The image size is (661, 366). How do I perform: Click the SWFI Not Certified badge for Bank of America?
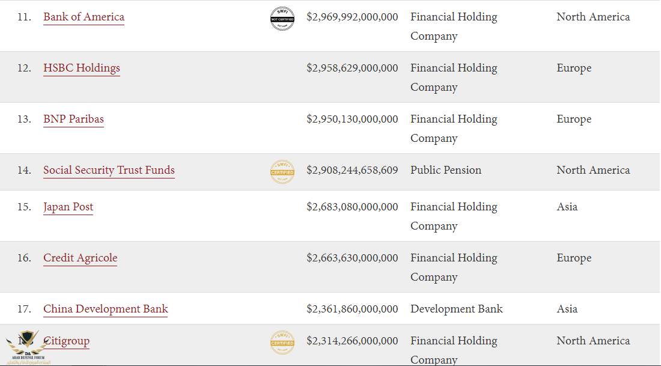point(282,19)
